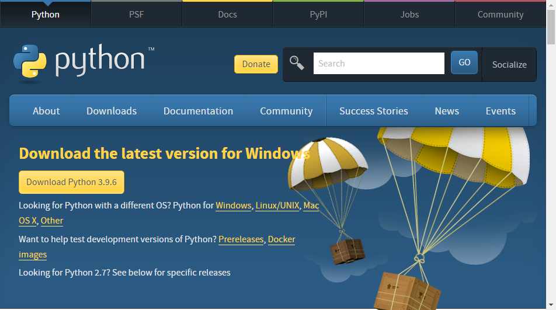Click Download Python 3.9.6 button
Viewport: 556px width, 310px height.
(x=72, y=182)
